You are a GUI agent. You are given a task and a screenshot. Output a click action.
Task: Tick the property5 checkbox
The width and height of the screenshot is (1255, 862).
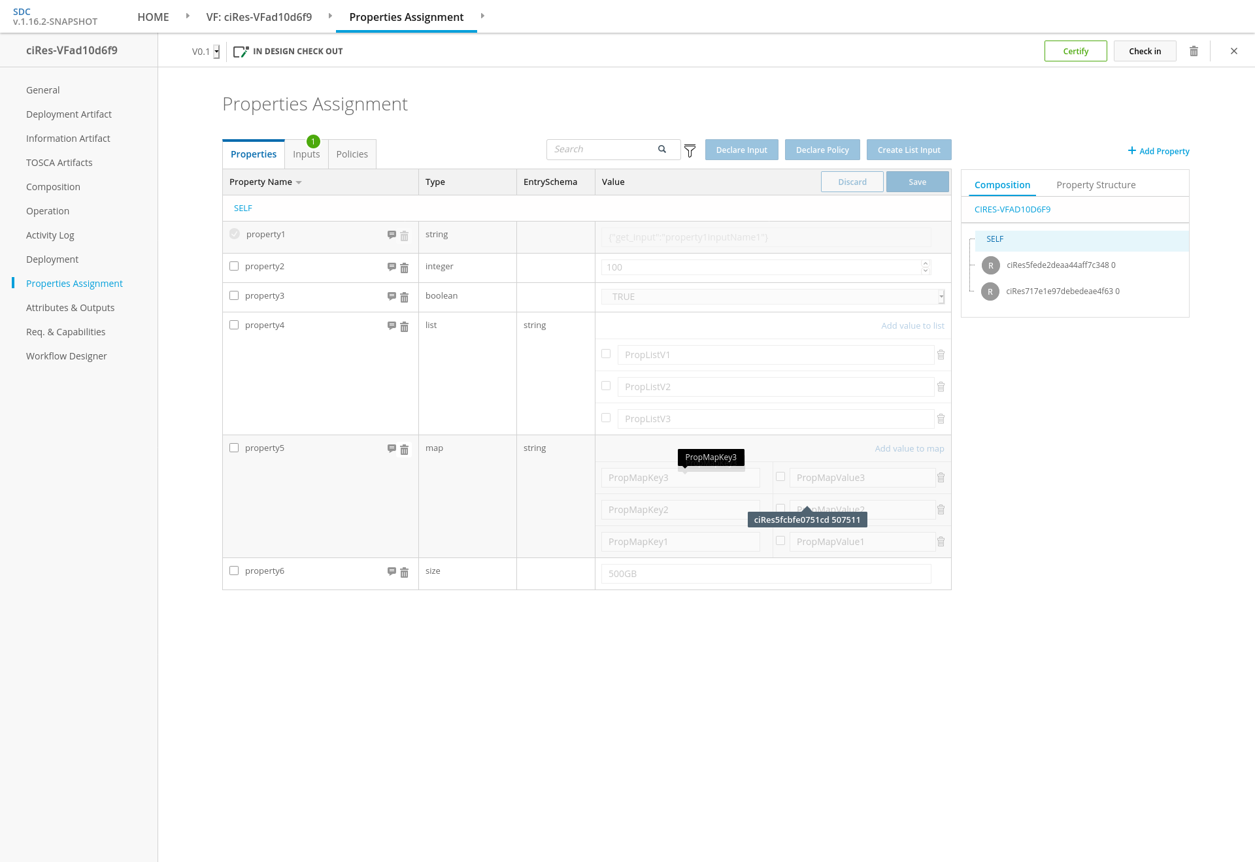(234, 448)
